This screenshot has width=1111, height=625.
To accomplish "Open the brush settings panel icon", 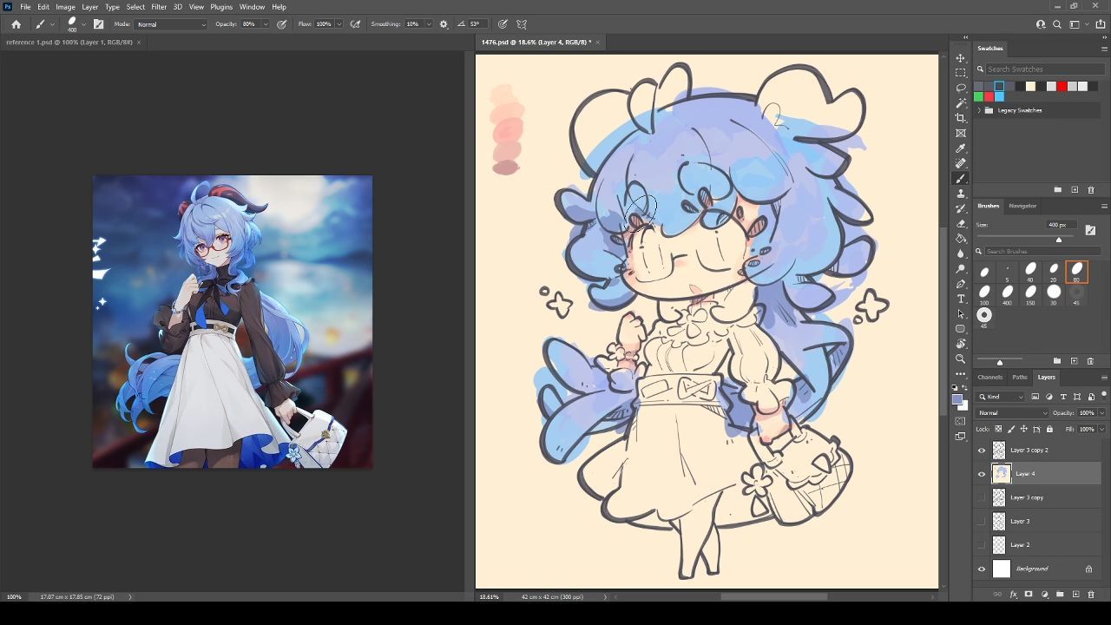I will pos(98,24).
